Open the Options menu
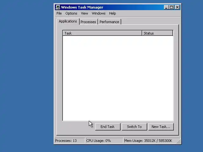Screen dimensions: 203x152 coord(71,13)
